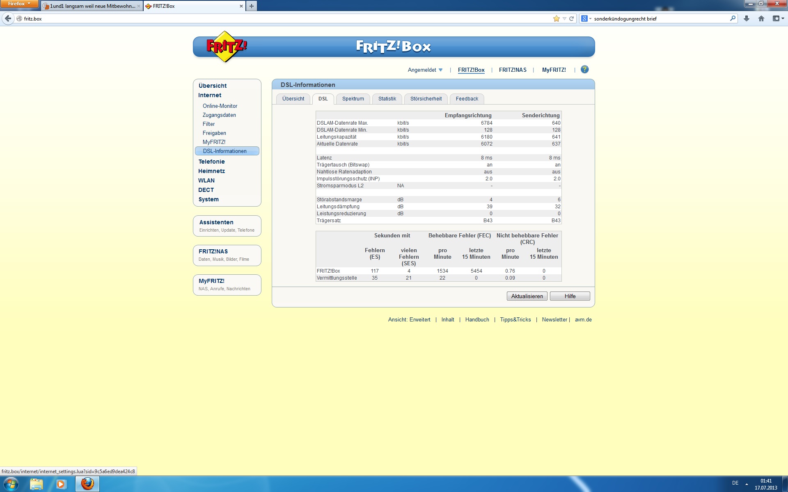
Task: Click the Firefox home icon
Action: coord(761,18)
